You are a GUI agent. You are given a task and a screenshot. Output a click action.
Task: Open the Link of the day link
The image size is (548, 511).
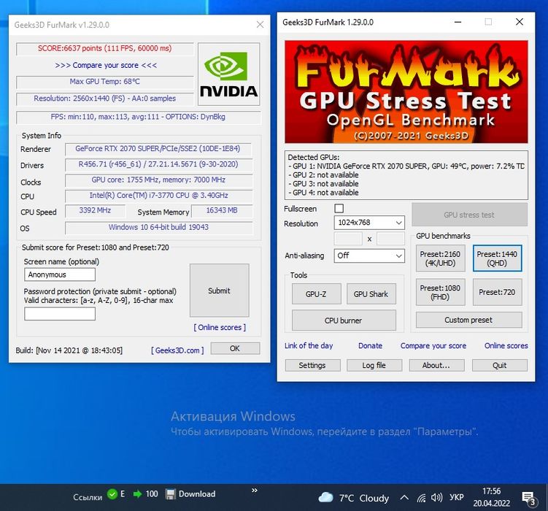pyautogui.click(x=309, y=345)
